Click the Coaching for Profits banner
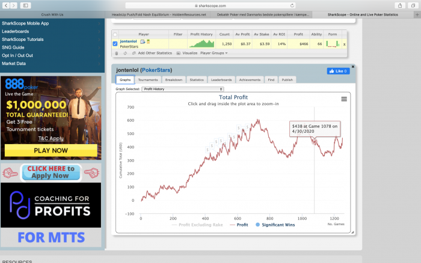Viewport: 421px width, 263px height. pyautogui.click(x=51, y=205)
